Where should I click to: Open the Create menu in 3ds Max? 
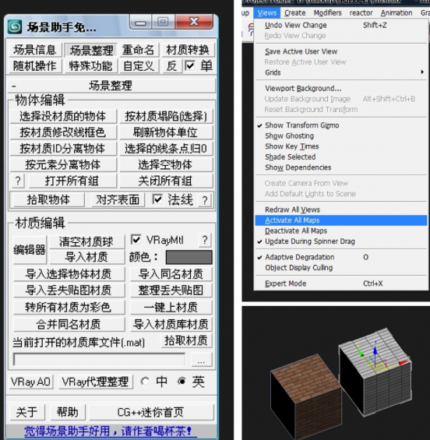(294, 13)
